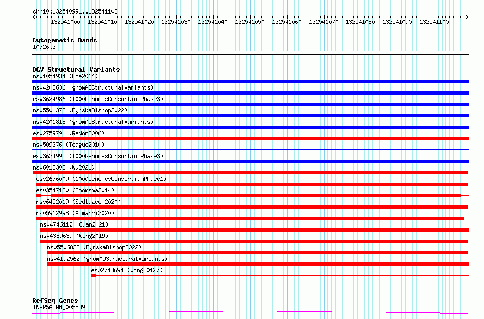The image size is (484, 319).
Task: Click ruler position 132541060
Action: click(287, 22)
